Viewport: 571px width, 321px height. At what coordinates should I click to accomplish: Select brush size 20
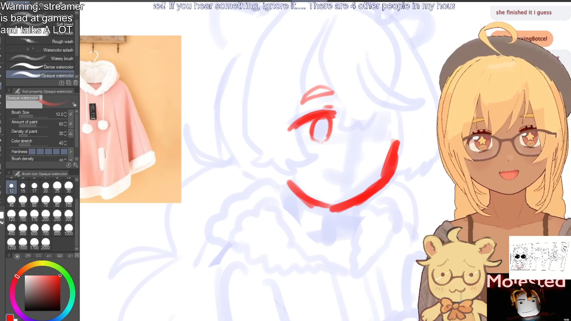pyautogui.click(x=46, y=188)
